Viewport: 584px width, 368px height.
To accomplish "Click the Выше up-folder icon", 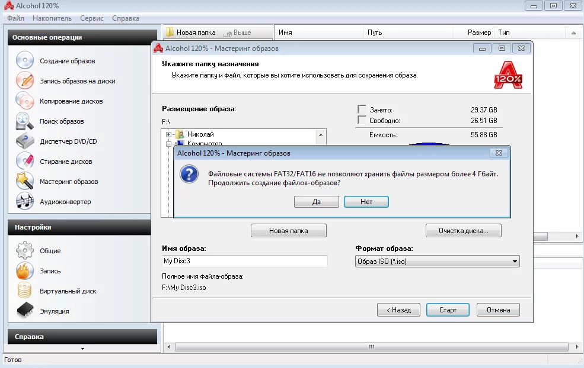I will click(x=227, y=34).
